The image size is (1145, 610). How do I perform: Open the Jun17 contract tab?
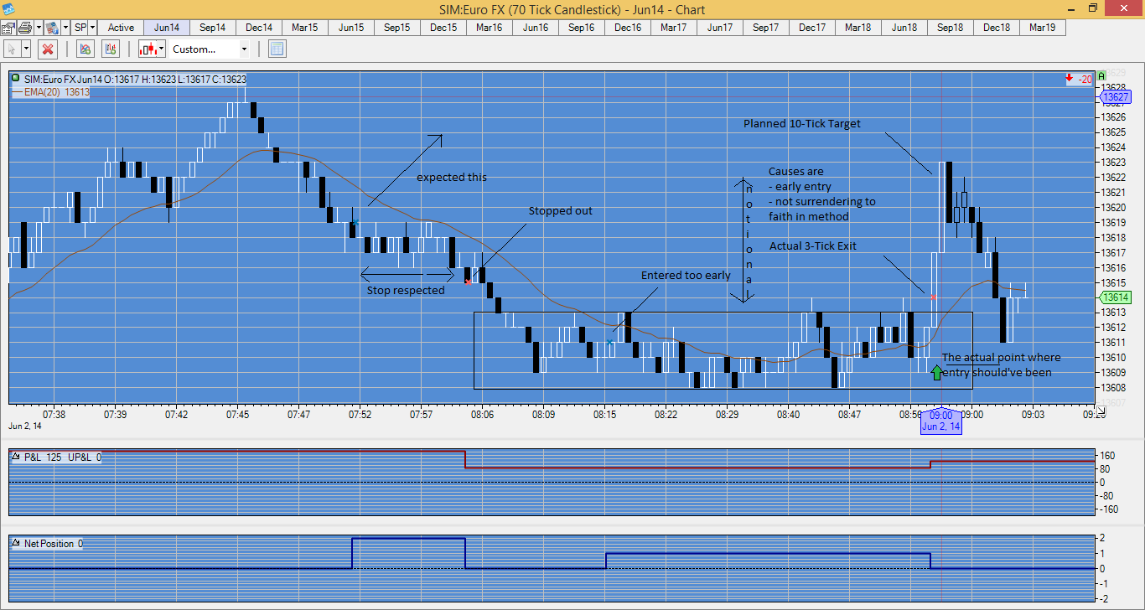pyautogui.click(x=720, y=28)
